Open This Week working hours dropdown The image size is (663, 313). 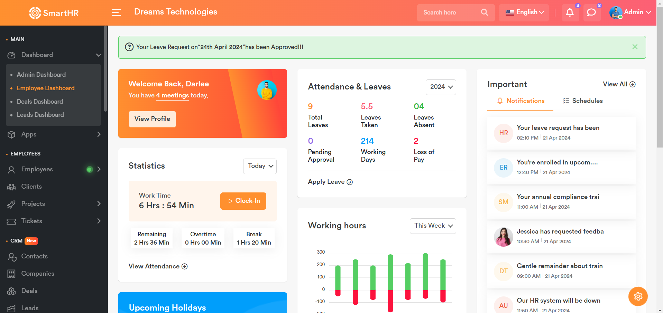[x=433, y=226]
